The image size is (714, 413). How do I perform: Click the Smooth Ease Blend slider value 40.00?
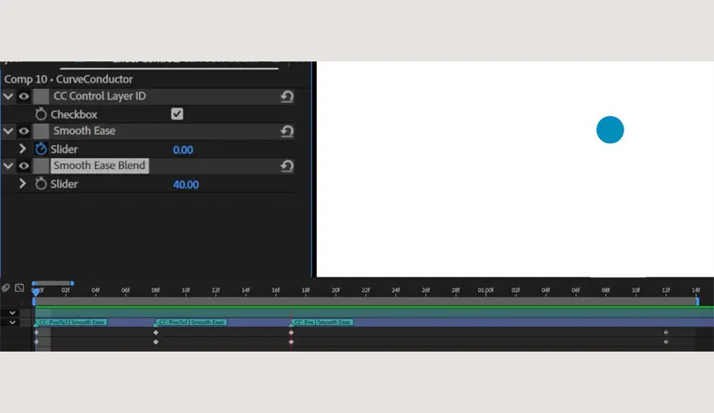(x=186, y=184)
